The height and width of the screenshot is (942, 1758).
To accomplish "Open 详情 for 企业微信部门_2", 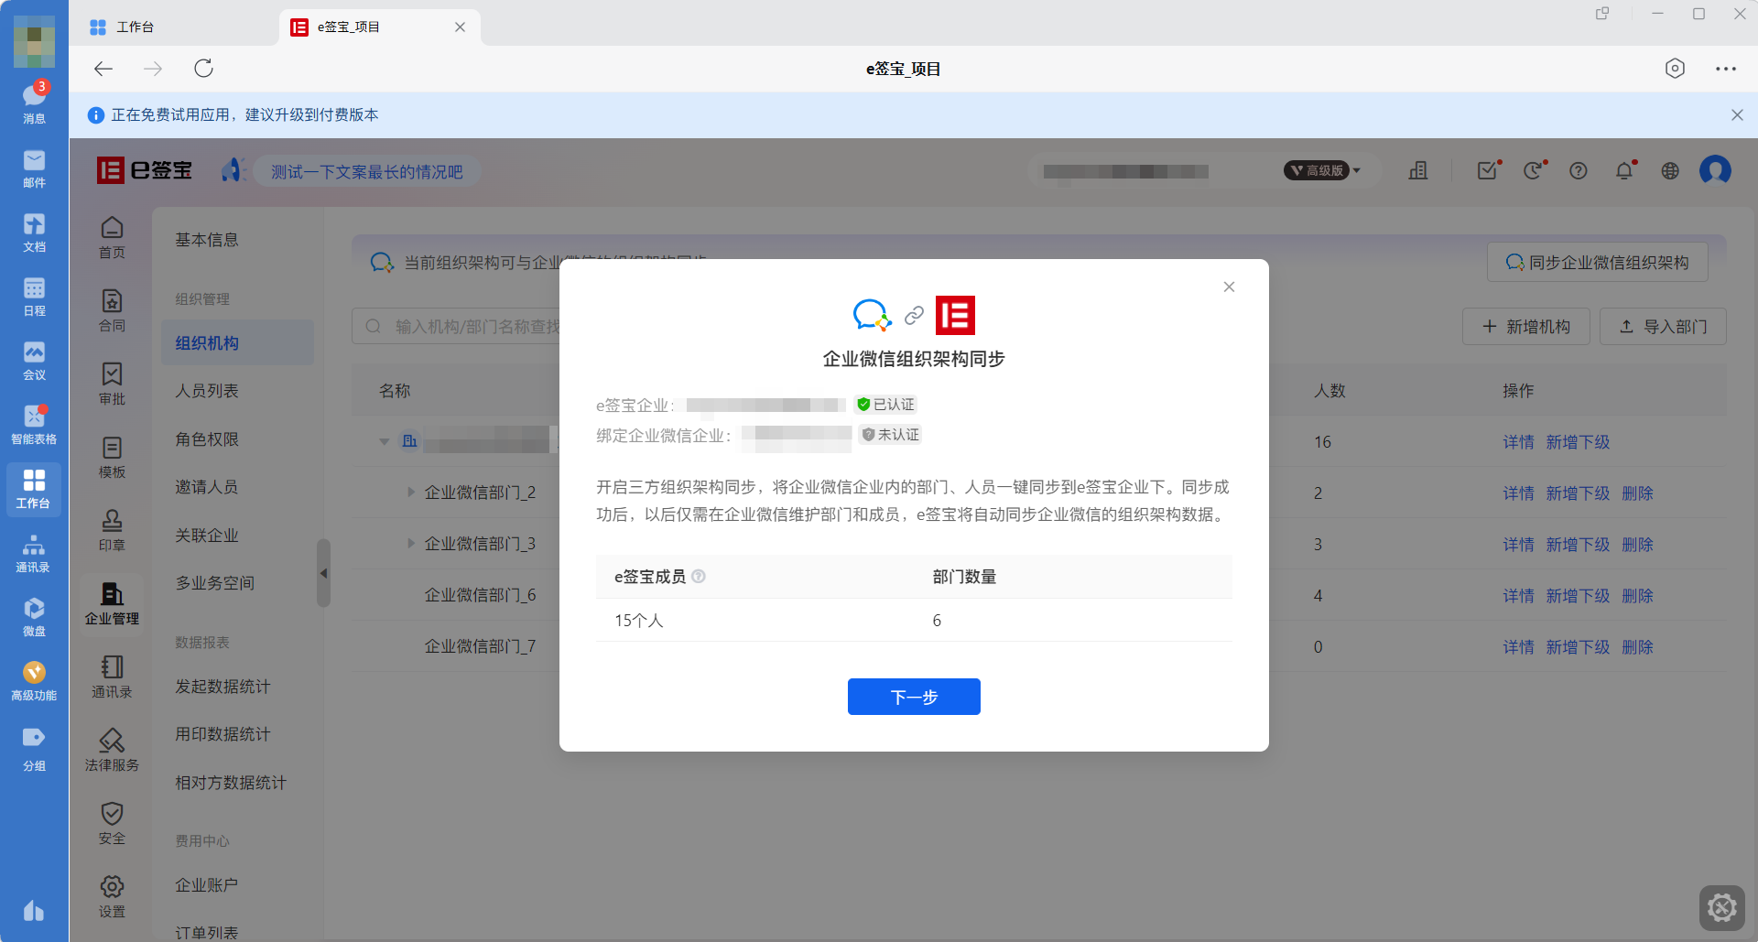I will [1518, 493].
